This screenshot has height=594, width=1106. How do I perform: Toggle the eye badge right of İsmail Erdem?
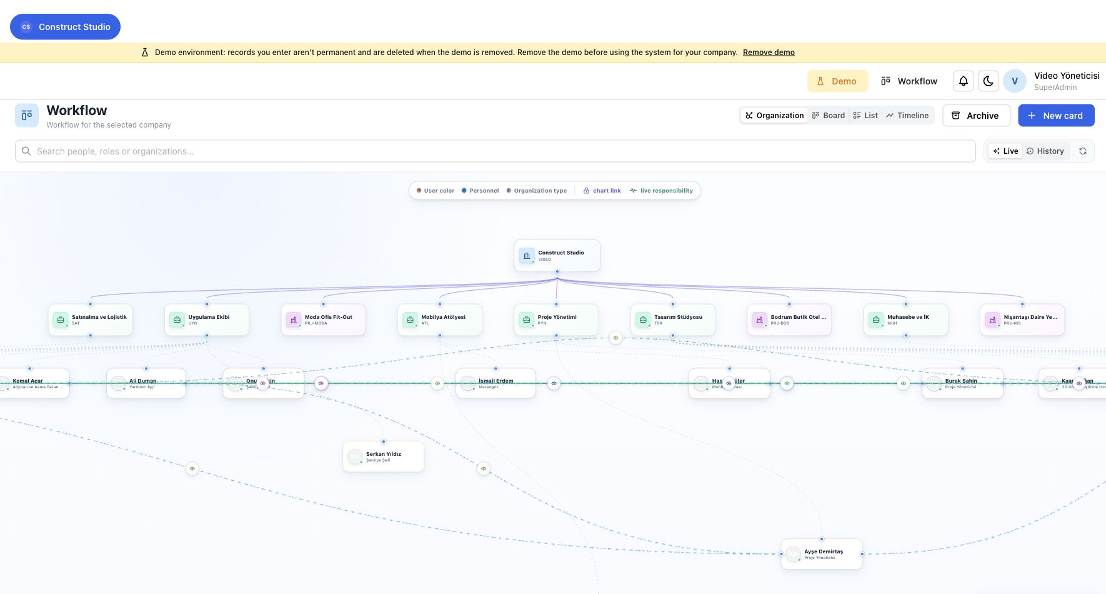coord(554,383)
